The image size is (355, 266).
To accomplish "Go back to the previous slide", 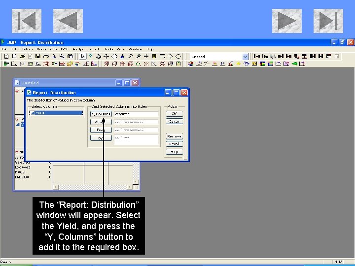I will [x=68, y=21].
